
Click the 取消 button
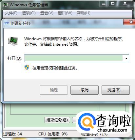85,90
